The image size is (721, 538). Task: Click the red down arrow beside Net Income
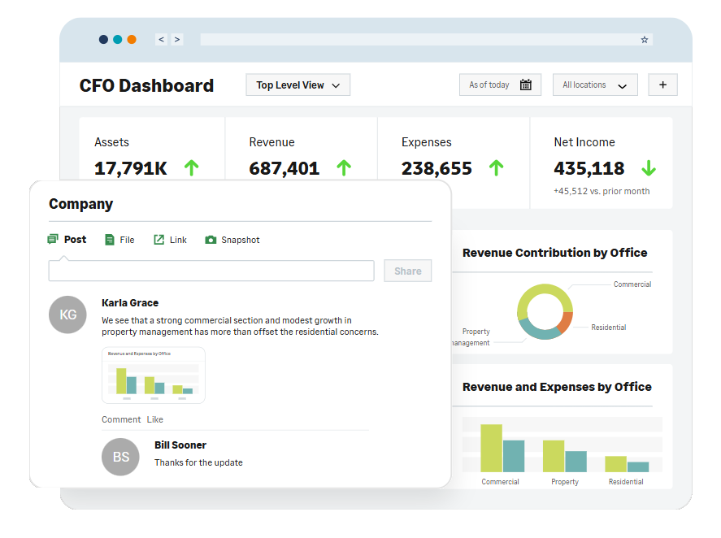649,168
